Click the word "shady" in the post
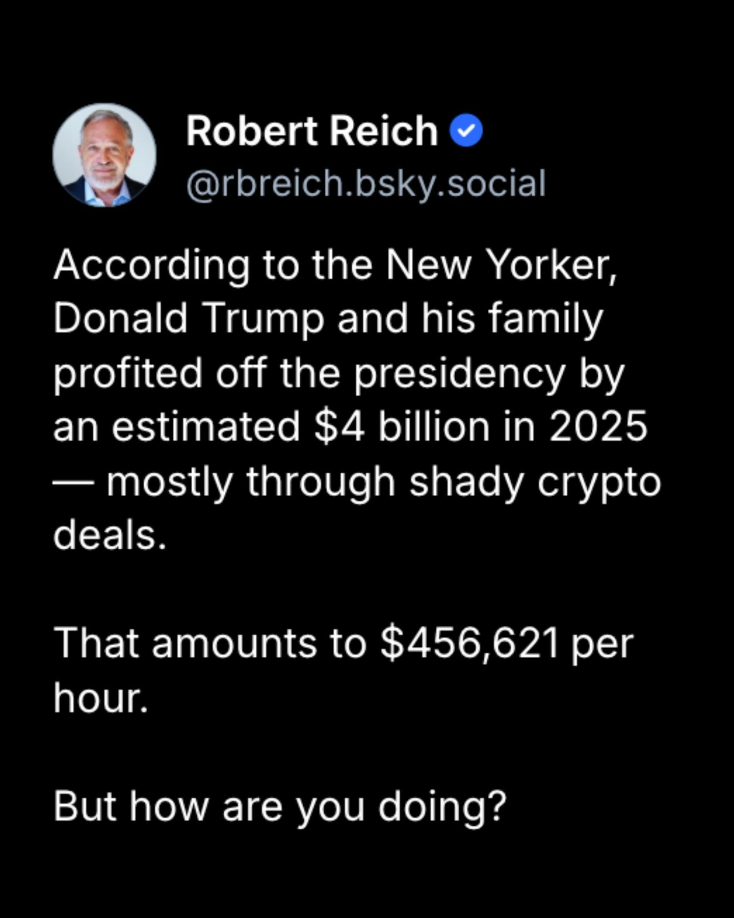Image resolution: width=734 pixels, height=918 pixels. click(x=466, y=481)
